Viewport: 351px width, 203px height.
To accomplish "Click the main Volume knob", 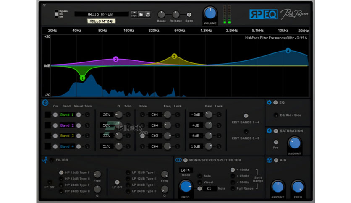I will (x=210, y=13).
